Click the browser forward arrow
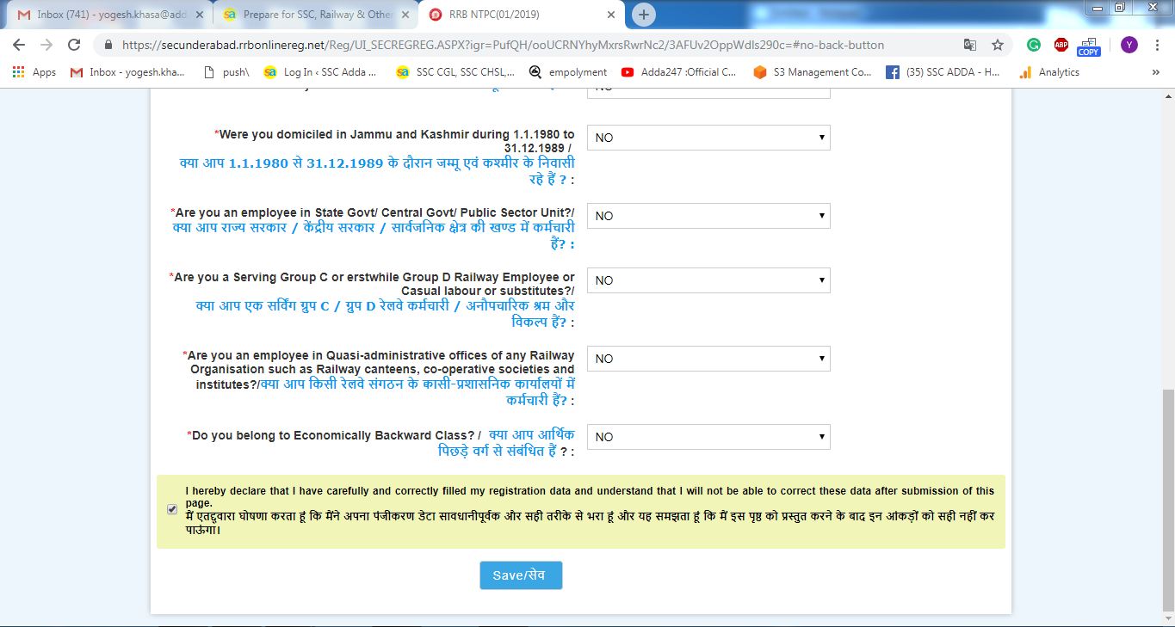Image resolution: width=1175 pixels, height=627 pixels. [x=46, y=45]
